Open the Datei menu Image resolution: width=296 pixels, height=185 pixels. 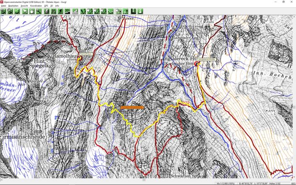(3, 6)
